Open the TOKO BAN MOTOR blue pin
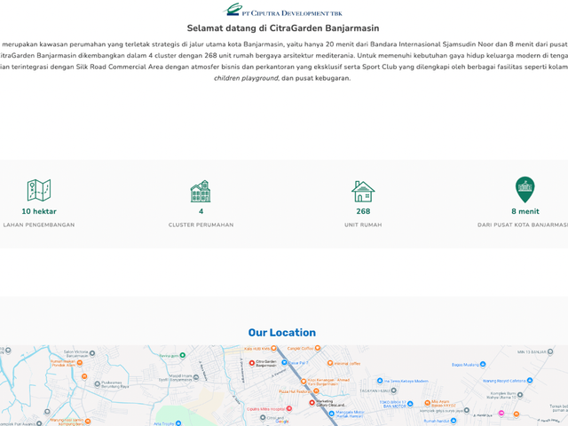The height and width of the screenshot is (426, 568). click(410, 404)
